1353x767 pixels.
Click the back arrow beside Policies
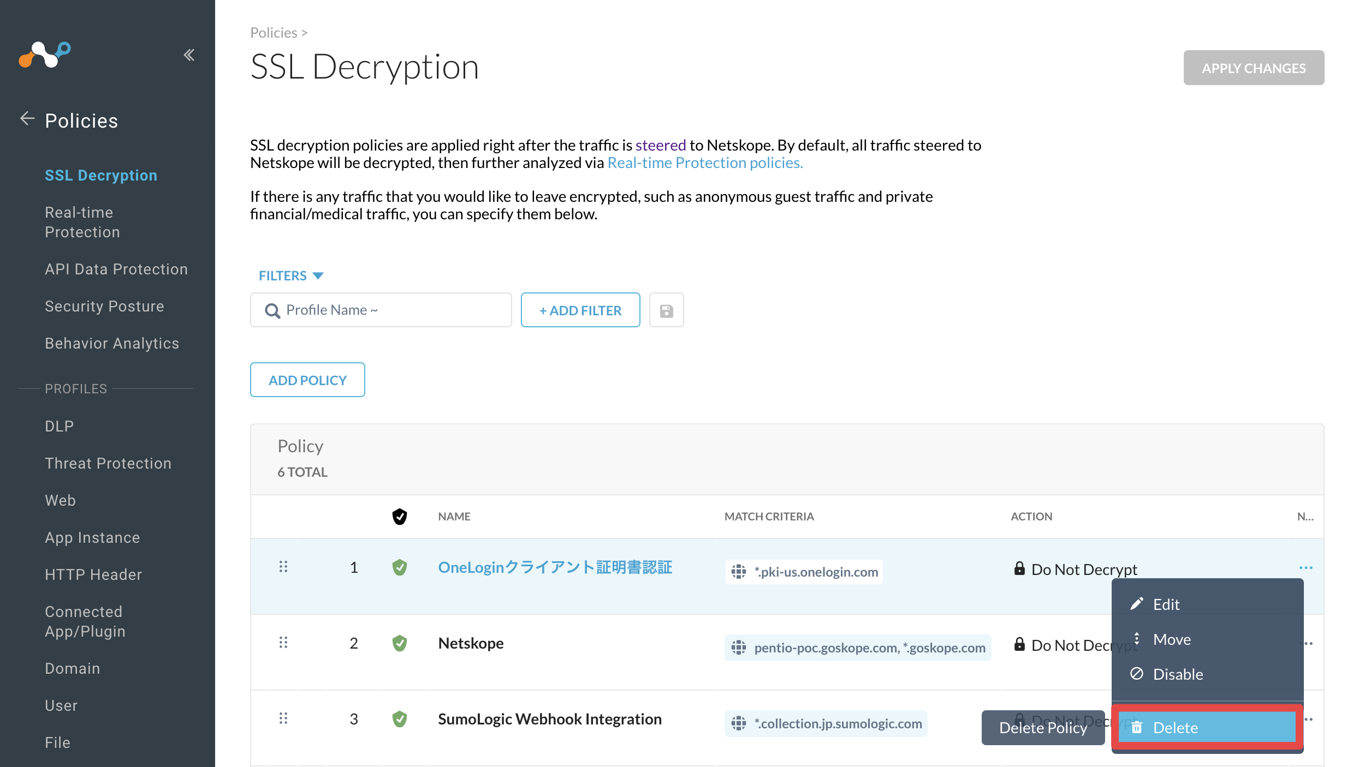[x=27, y=118]
